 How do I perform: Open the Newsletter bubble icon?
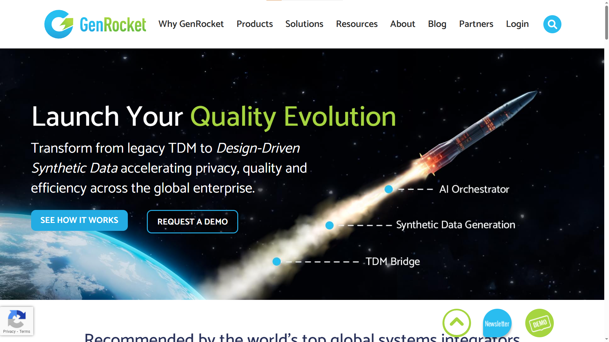coord(497,323)
